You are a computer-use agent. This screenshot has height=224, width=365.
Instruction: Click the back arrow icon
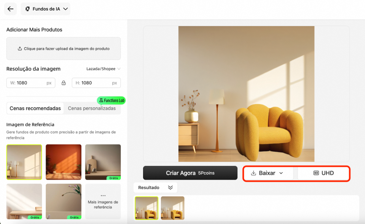click(x=11, y=9)
